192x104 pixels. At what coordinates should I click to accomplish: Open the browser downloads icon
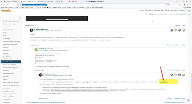[182, 5]
